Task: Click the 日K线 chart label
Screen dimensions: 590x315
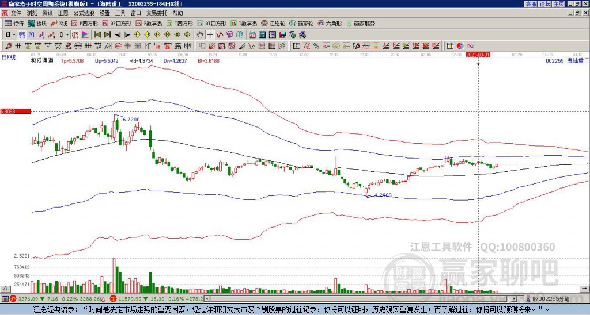Action: point(9,57)
